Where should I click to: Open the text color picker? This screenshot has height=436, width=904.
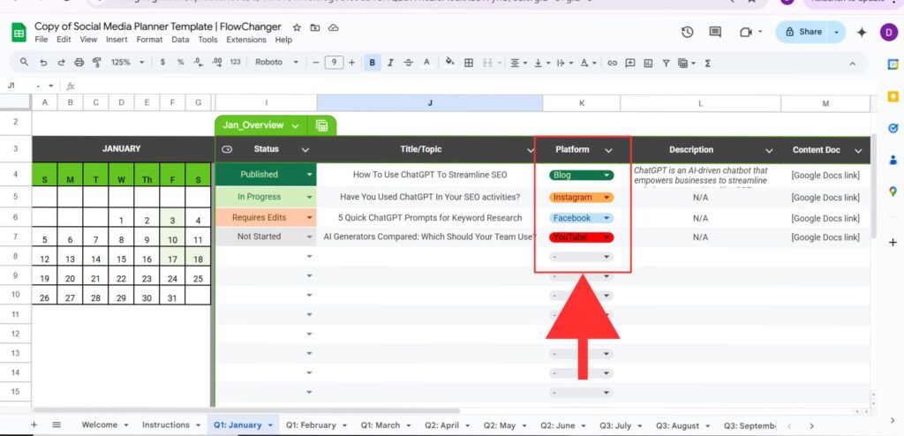point(426,63)
